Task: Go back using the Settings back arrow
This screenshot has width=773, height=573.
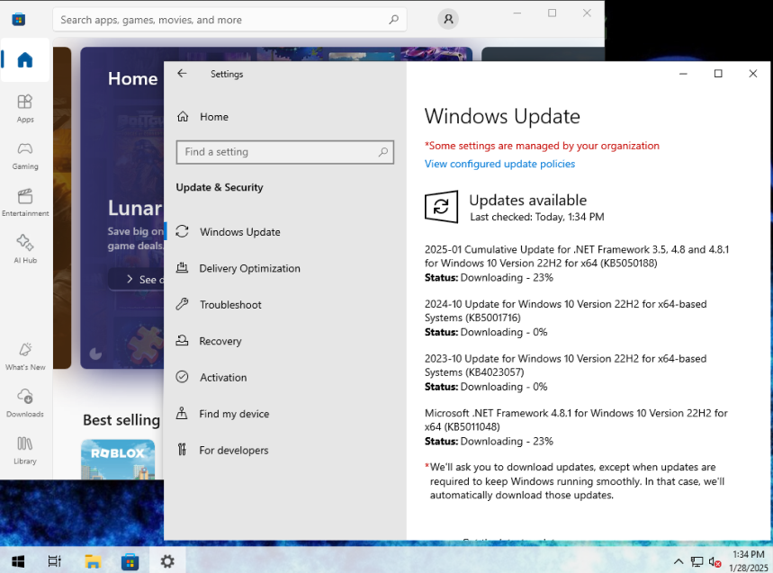Action: [182, 74]
